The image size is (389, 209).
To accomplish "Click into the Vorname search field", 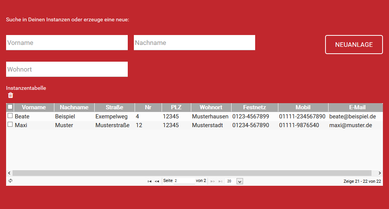I will pos(67,43).
